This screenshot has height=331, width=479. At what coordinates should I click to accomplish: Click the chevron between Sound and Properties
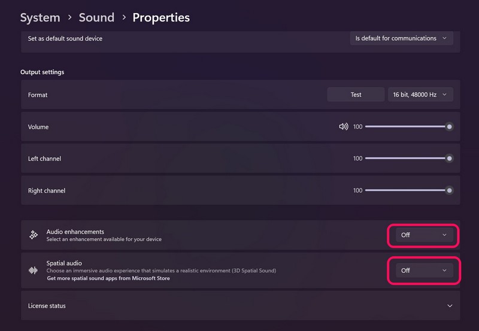(x=123, y=18)
